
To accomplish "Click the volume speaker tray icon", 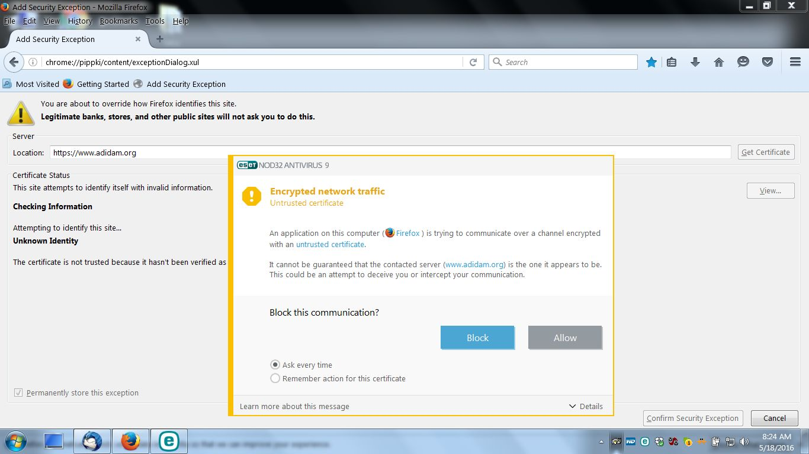I will (x=744, y=441).
